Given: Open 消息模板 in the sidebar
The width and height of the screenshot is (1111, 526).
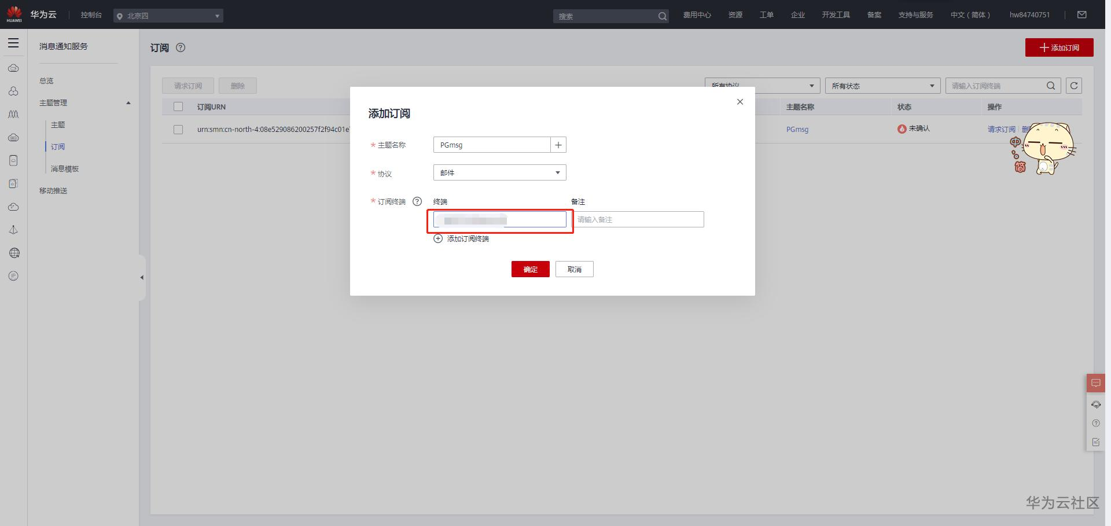Looking at the screenshot, I should click(x=65, y=169).
